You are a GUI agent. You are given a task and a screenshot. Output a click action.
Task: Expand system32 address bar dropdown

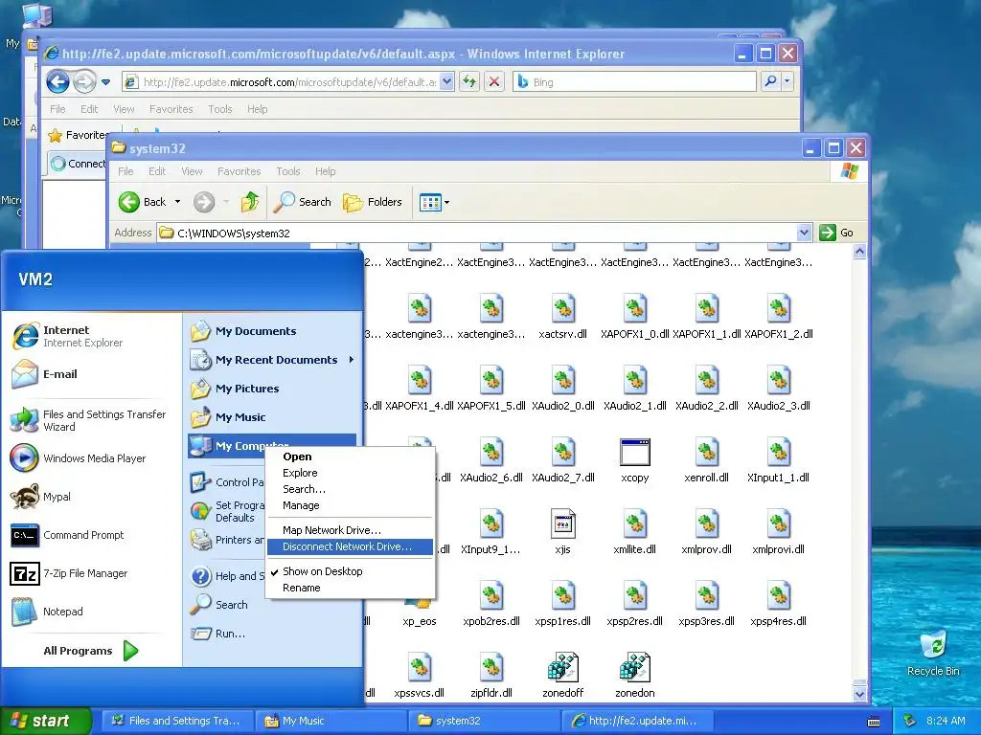(x=804, y=233)
